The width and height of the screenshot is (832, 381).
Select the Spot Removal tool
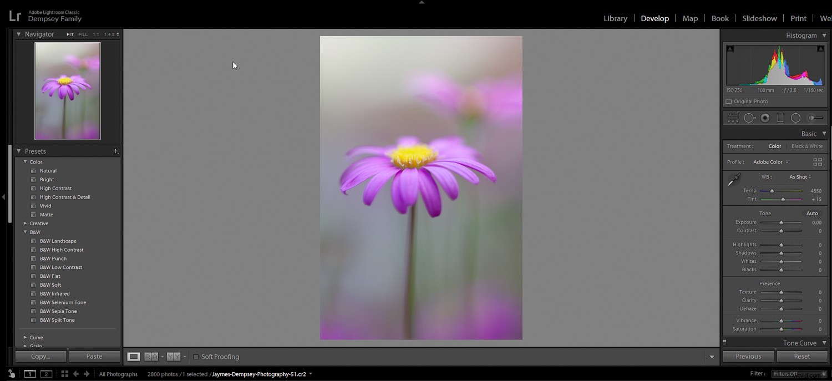749,118
